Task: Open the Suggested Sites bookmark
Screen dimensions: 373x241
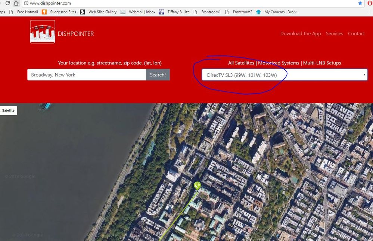Action: [x=59, y=12]
